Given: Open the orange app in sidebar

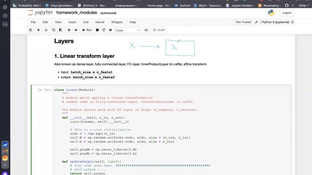Looking at the screenshot, I should pyautogui.click(x=5, y=158).
